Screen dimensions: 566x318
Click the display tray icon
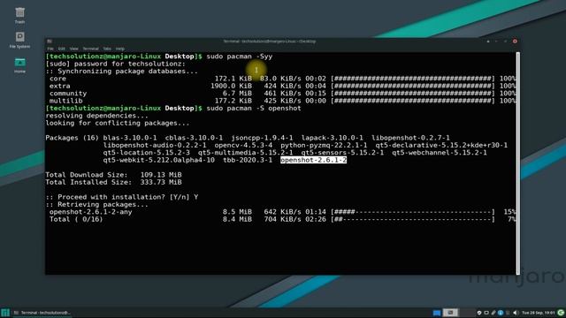coord(486,313)
